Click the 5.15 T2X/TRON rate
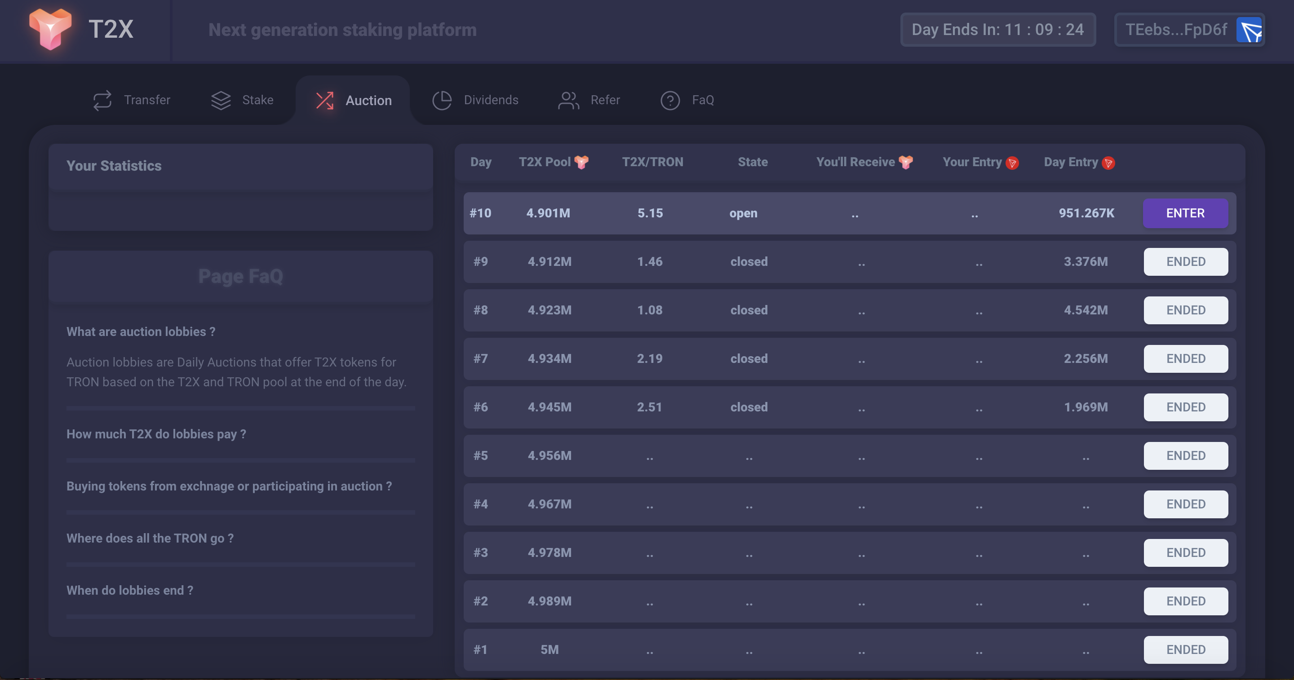This screenshot has width=1294, height=680. coord(650,213)
